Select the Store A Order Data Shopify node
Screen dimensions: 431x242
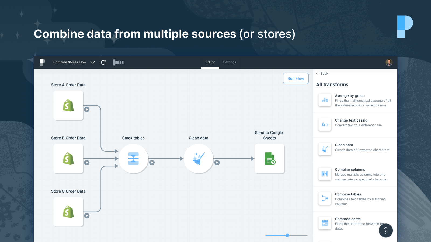(68, 105)
